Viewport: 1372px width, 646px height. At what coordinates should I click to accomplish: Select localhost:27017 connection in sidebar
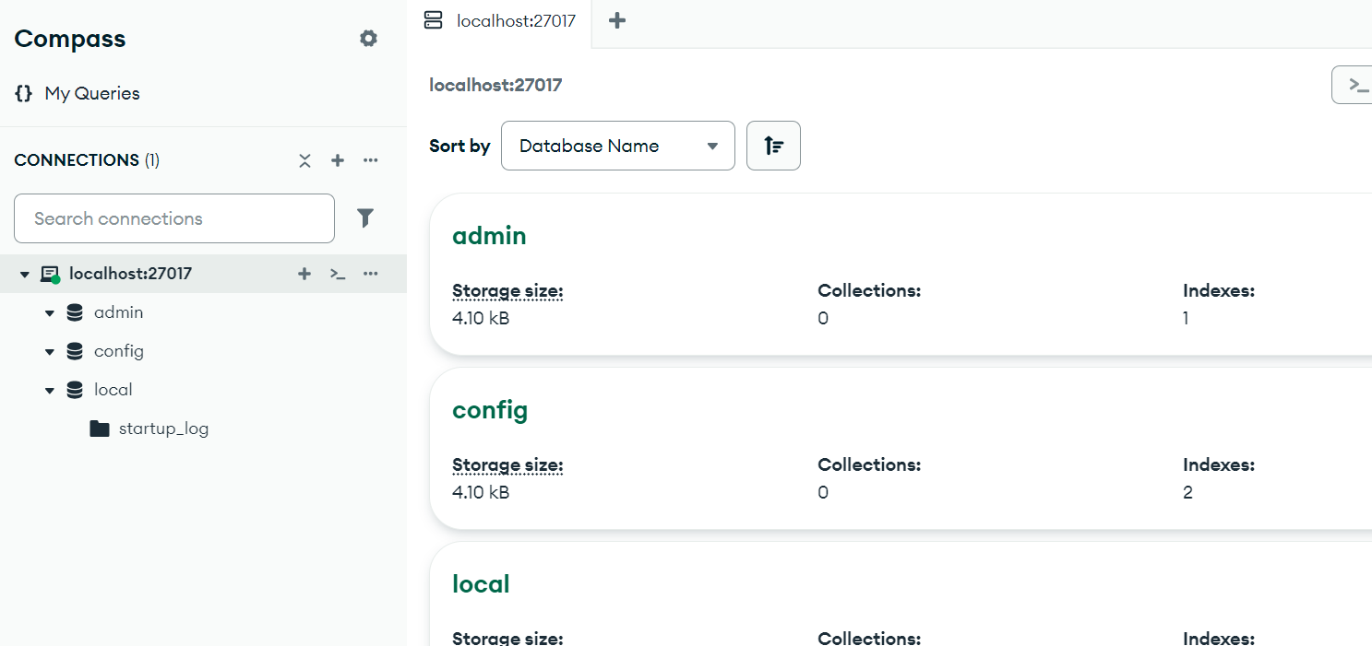(130, 274)
